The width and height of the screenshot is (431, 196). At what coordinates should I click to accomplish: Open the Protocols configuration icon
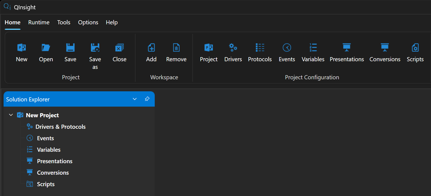(x=260, y=48)
